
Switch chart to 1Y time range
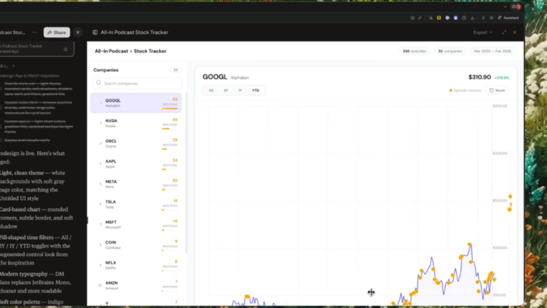pyautogui.click(x=240, y=90)
